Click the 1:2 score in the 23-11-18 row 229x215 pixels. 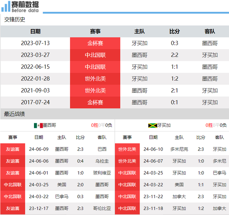click(201, 209)
